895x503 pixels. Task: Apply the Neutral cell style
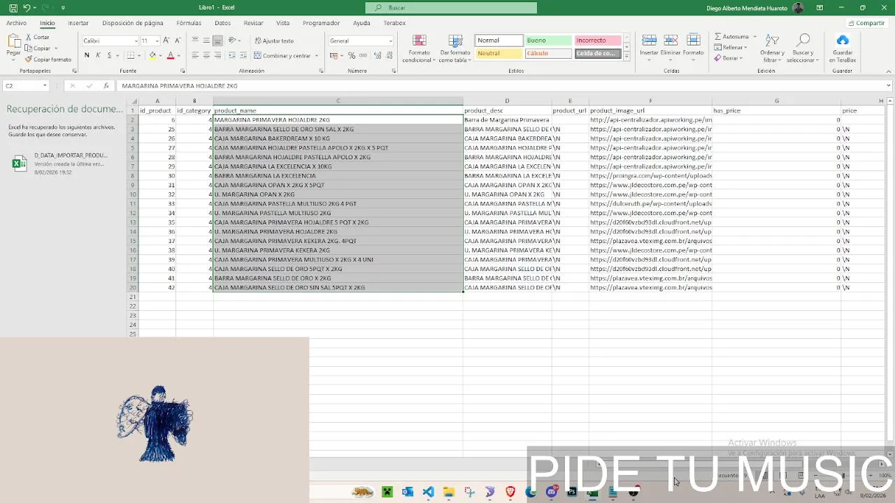coord(499,53)
